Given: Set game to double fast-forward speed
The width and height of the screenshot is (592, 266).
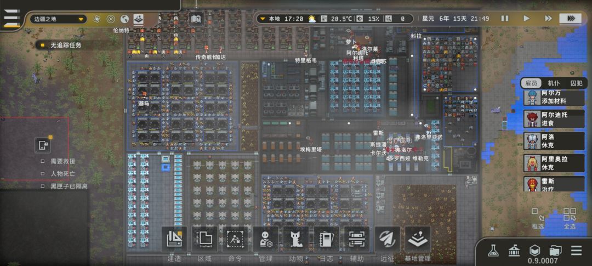Looking at the screenshot, I should point(548,19).
